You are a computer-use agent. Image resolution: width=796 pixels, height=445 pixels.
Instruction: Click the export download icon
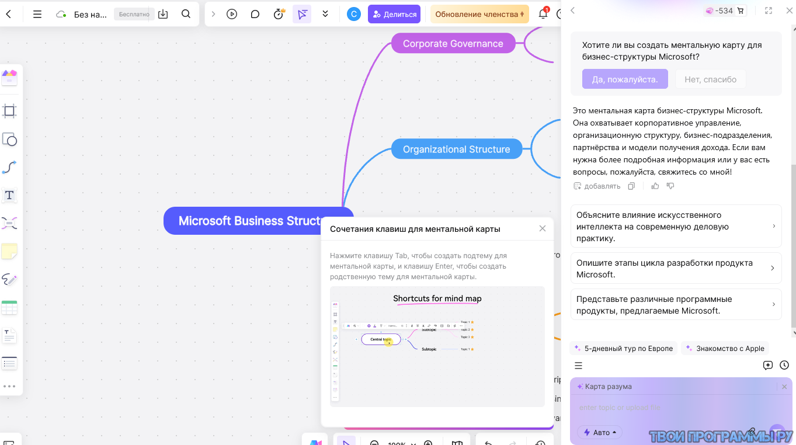[x=163, y=14]
